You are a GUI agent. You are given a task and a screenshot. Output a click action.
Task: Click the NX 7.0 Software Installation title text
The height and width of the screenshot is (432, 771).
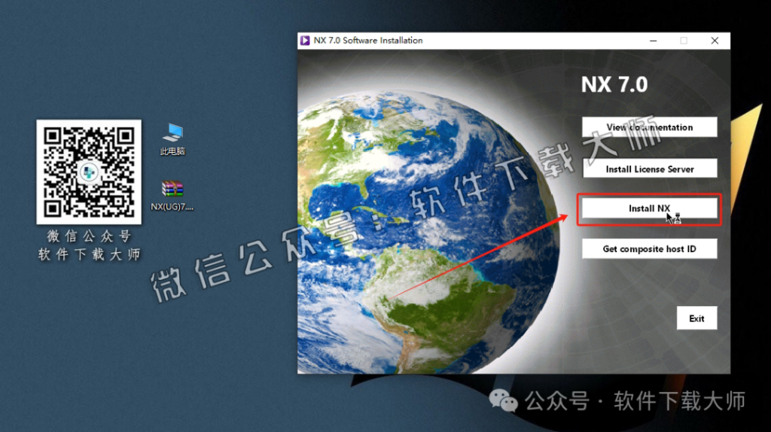click(x=367, y=41)
